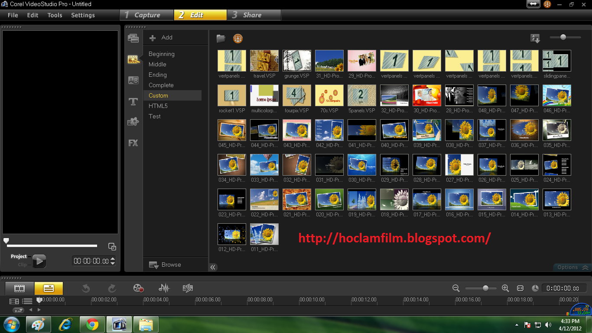The image size is (592, 333).
Task: Fit the project in the timeline window
Action: point(520,288)
